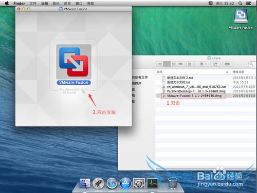Zoom the VMware Fusion window
257x193 pixels.
click(x=29, y=9)
